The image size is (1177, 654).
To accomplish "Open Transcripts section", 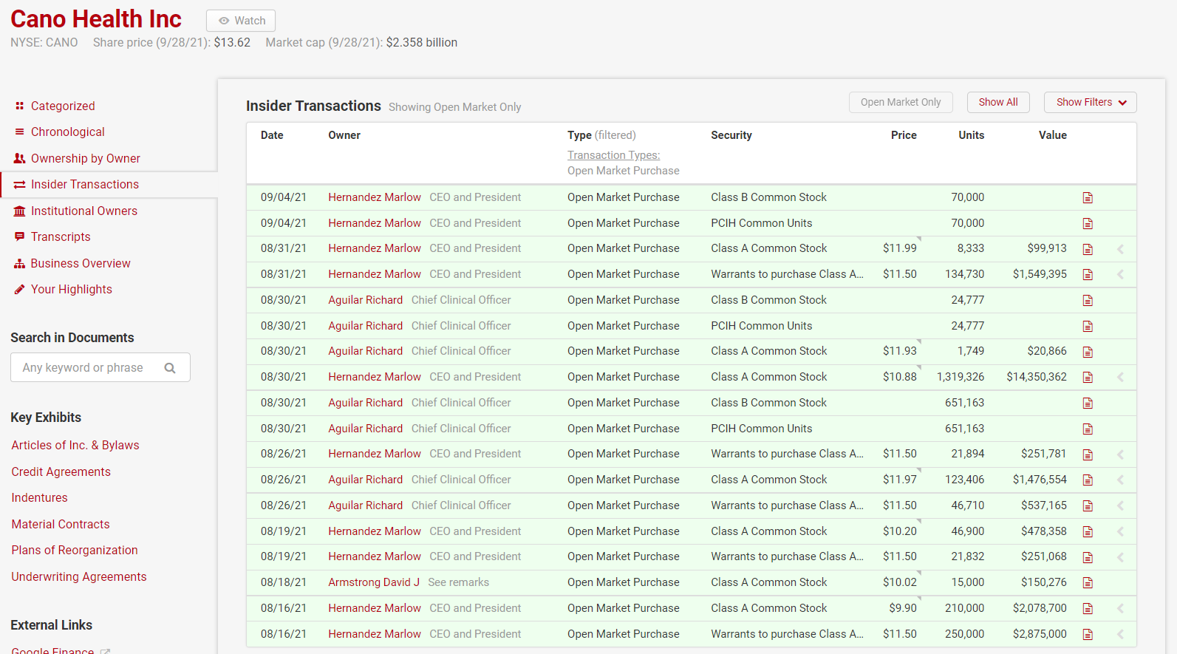I will (61, 236).
